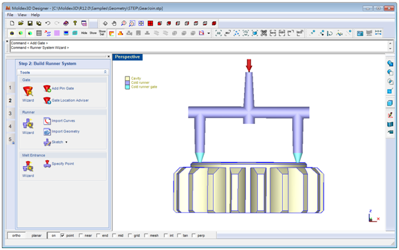The image size is (399, 250).
Task: Click Add Pin Gate
Action: click(59, 88)
